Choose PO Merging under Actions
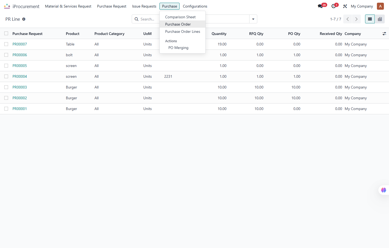389x248 pixels. [183, 48]
